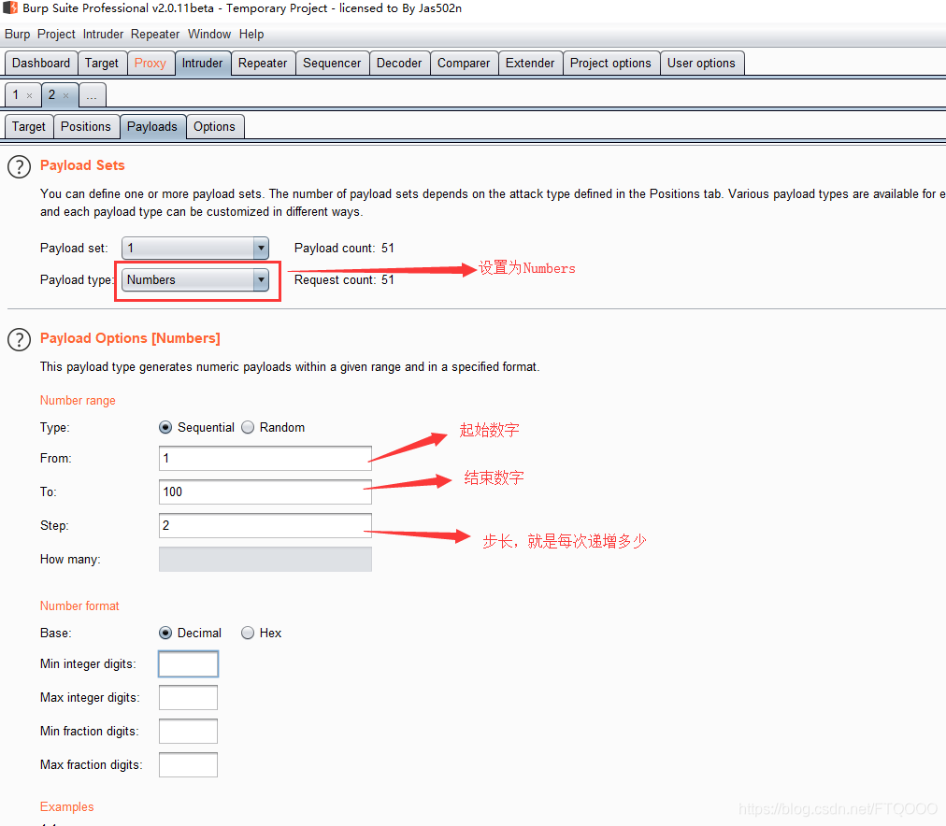The width and height of the screenshot is (946, 826).
Task: Click the From field containing 1
Action: click(265, 458)
